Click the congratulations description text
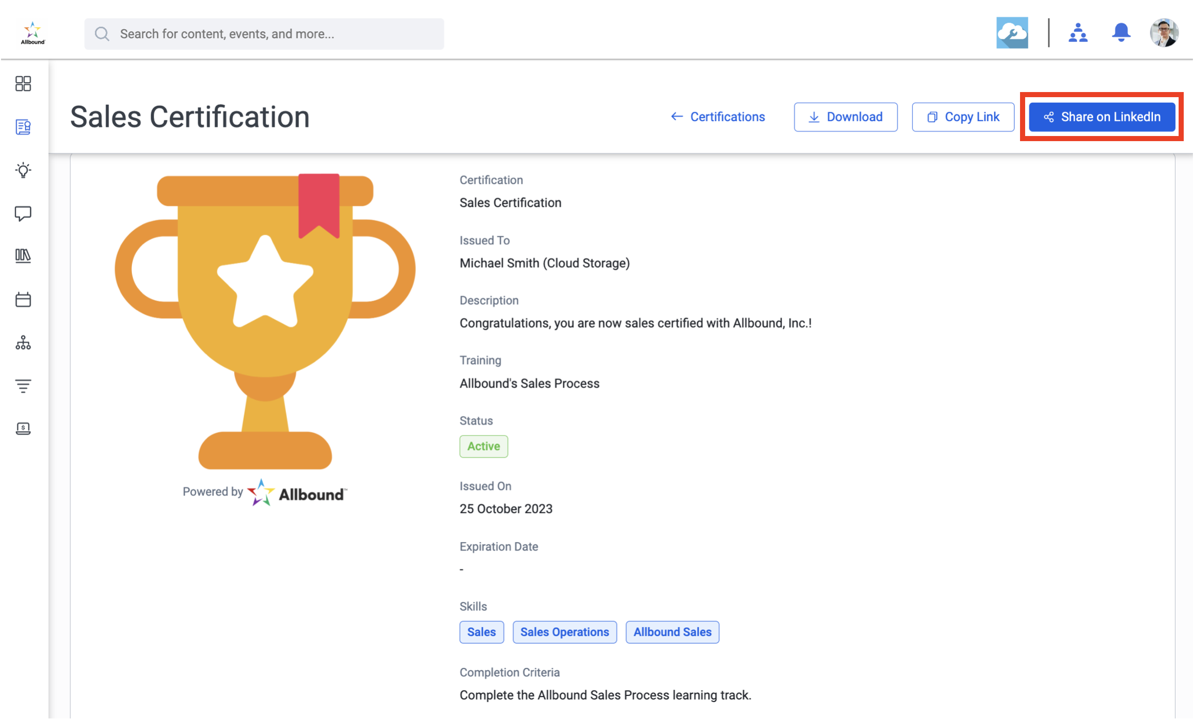 pos(637,324)
